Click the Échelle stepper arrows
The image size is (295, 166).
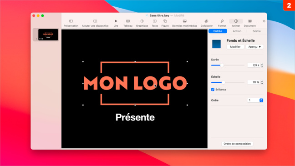(x=262, y=82)
